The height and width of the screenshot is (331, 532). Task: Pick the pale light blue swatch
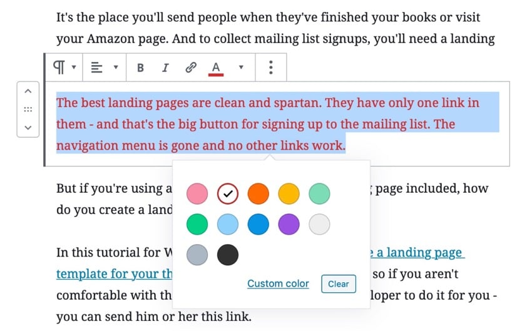tap(228, 224)
